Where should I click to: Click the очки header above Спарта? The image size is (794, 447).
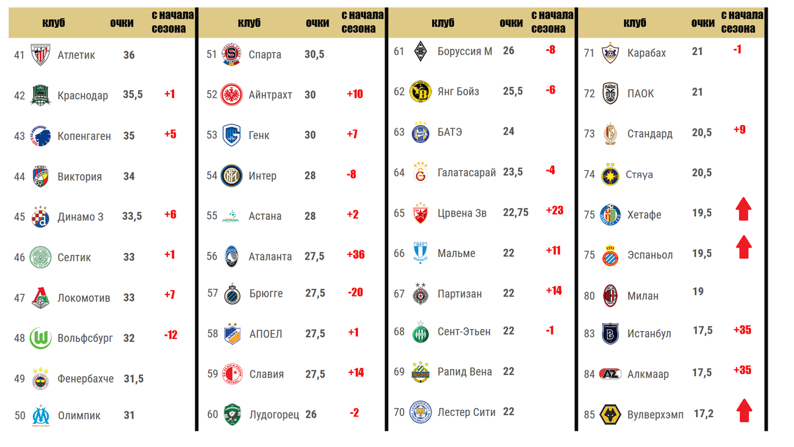[x=318, y=23]
